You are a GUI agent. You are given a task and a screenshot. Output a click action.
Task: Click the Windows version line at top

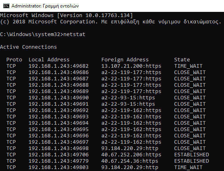coord(66,15)
